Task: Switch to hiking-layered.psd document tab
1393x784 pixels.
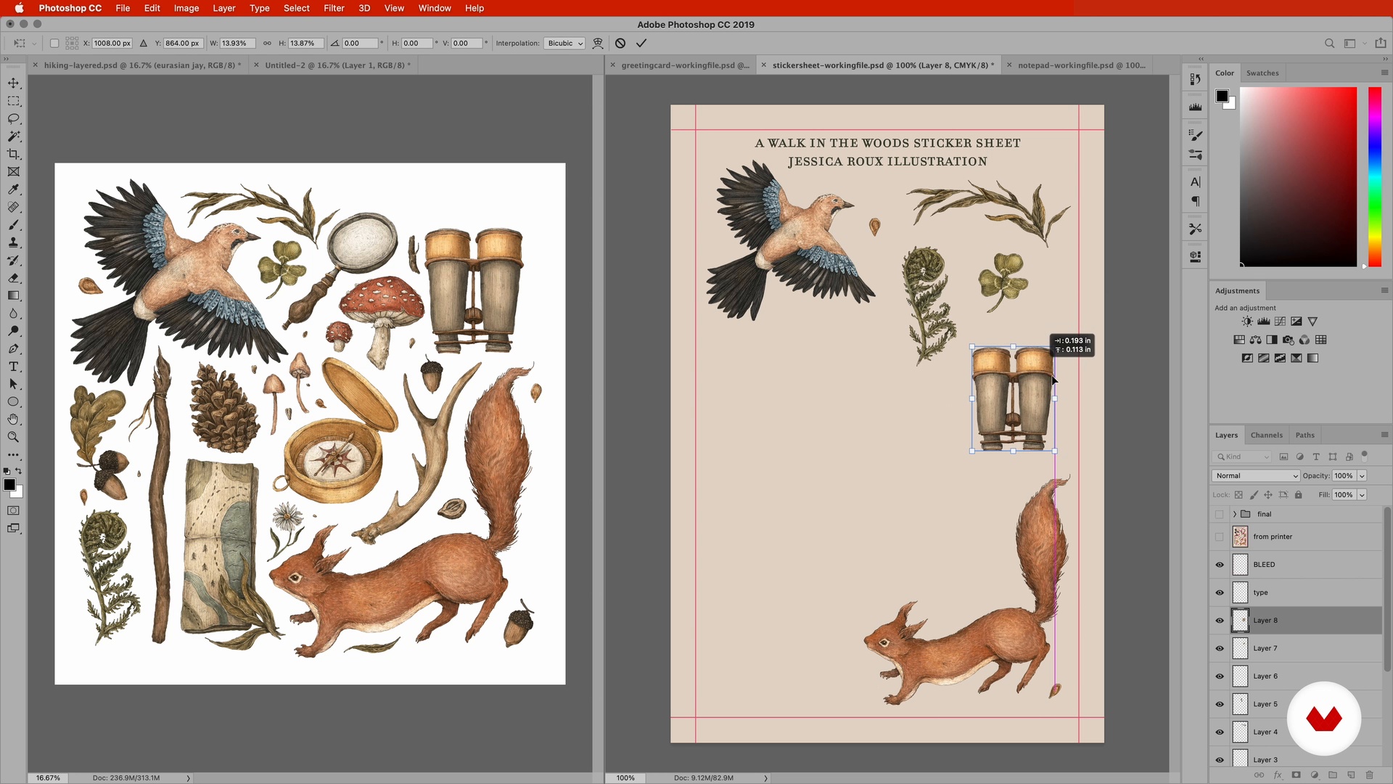Action: pos(142,65)
